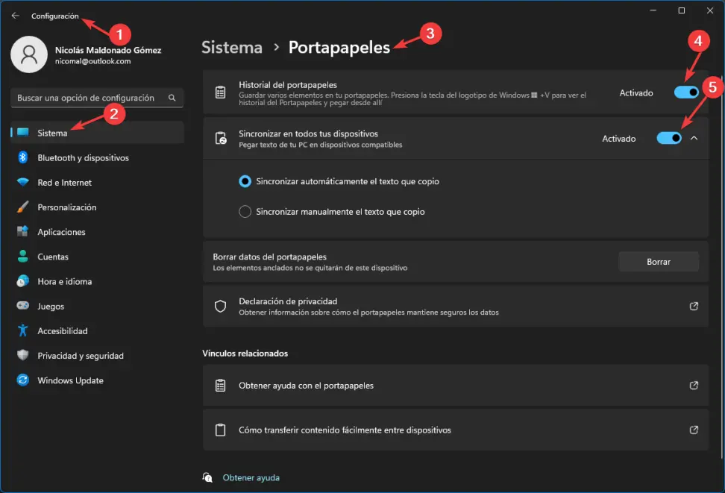The height and width of the screenshot is (493, 725).
Task: Click the Obtener ayuda headset icon
Action: (207, 477)
